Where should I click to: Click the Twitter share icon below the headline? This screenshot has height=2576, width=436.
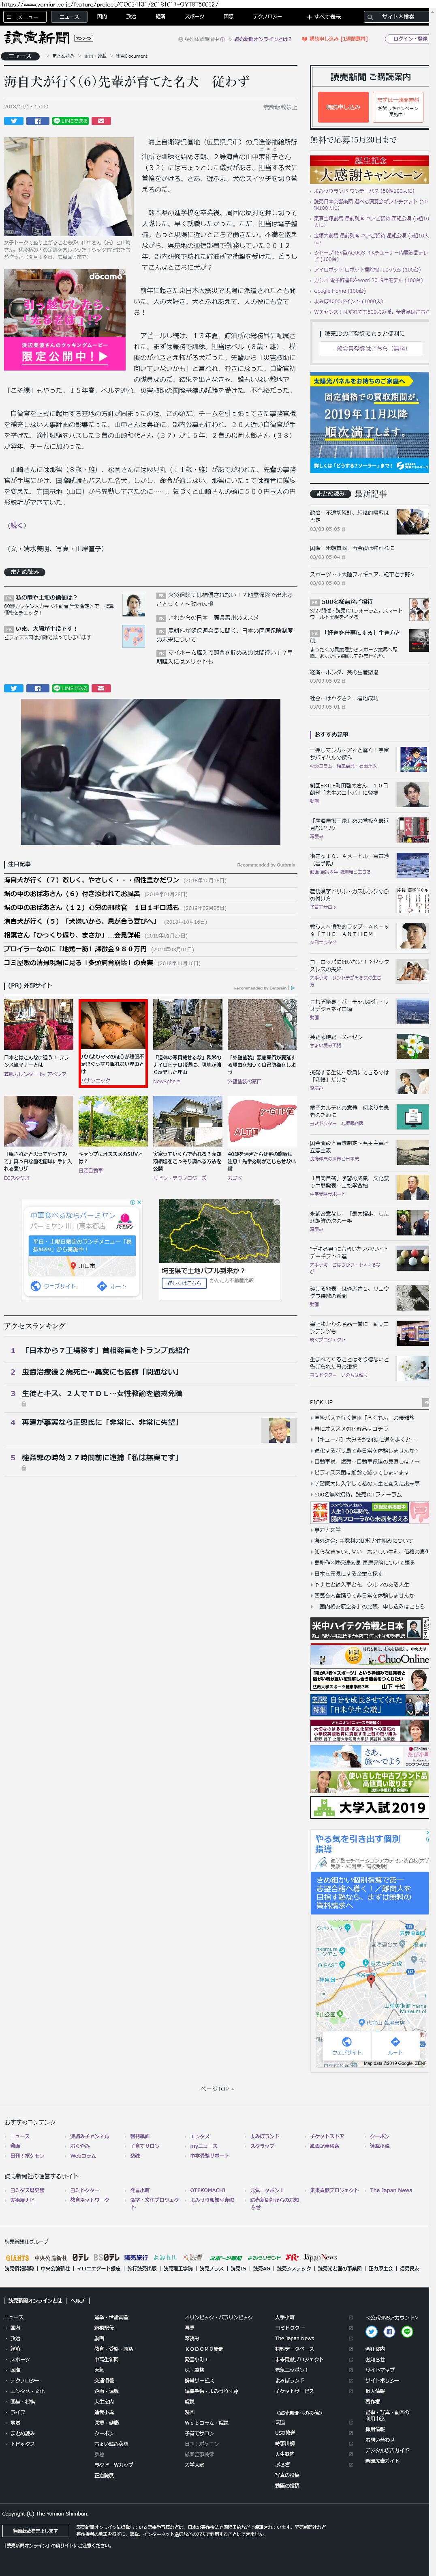click(x=13, y=121)
